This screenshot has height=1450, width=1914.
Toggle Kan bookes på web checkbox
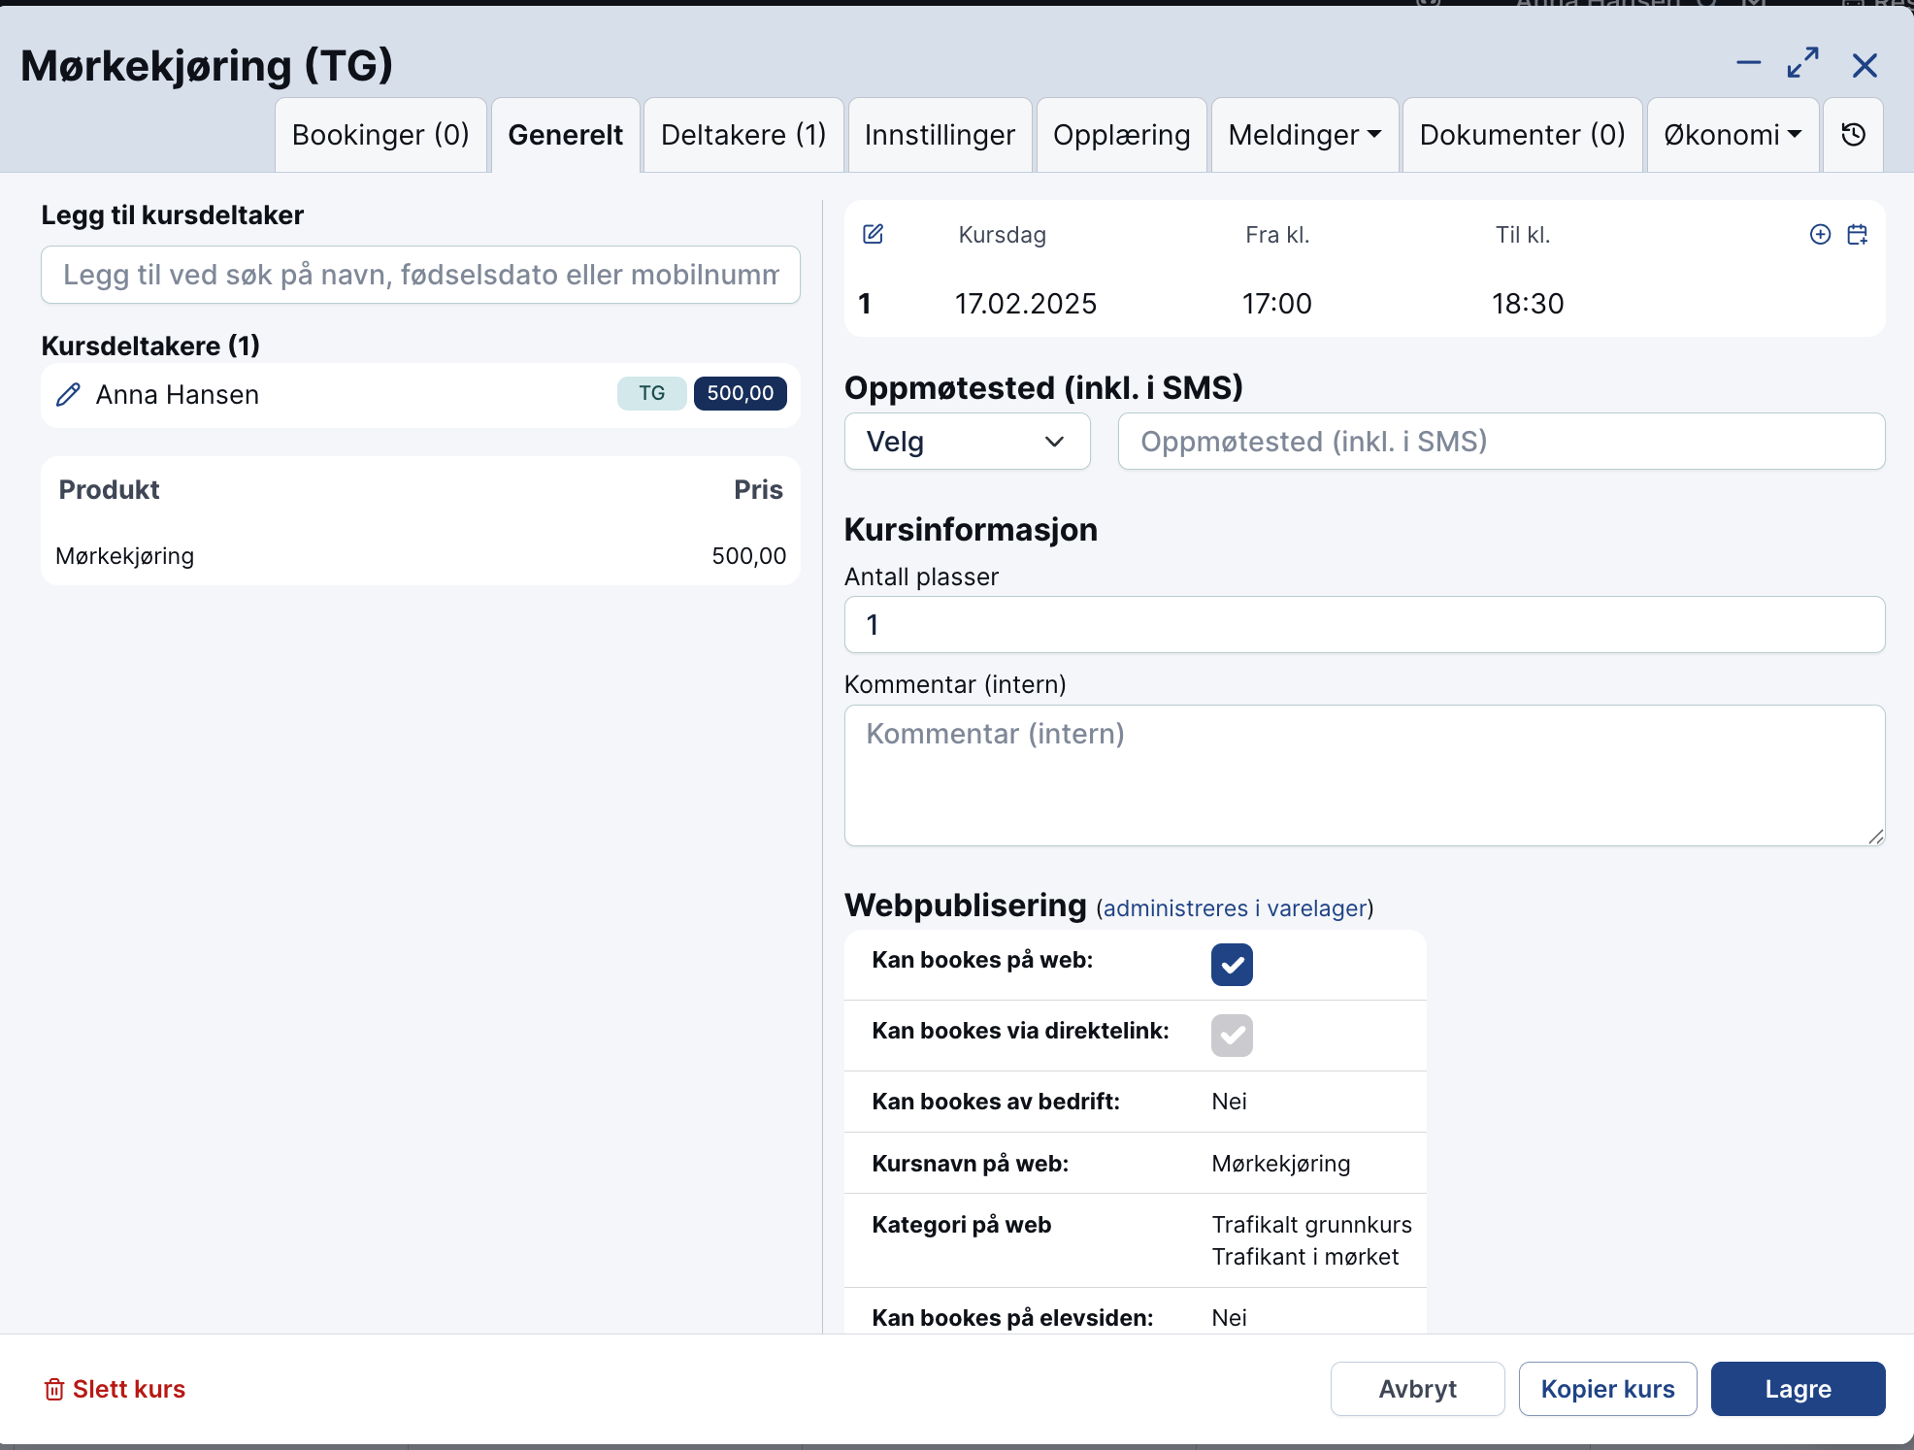(x=1232, y=965)
